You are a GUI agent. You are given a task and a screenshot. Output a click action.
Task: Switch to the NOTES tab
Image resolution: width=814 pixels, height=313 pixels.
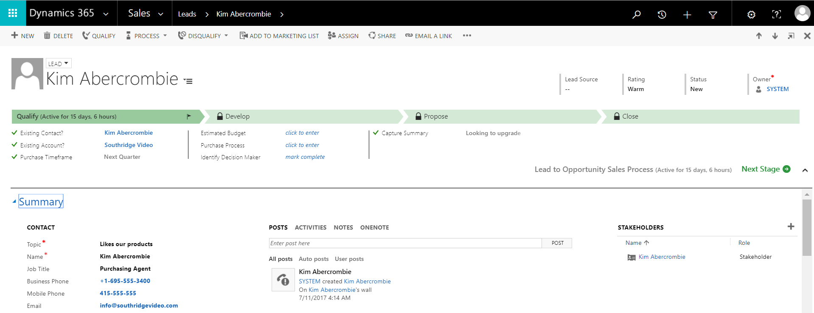point(343,227)
